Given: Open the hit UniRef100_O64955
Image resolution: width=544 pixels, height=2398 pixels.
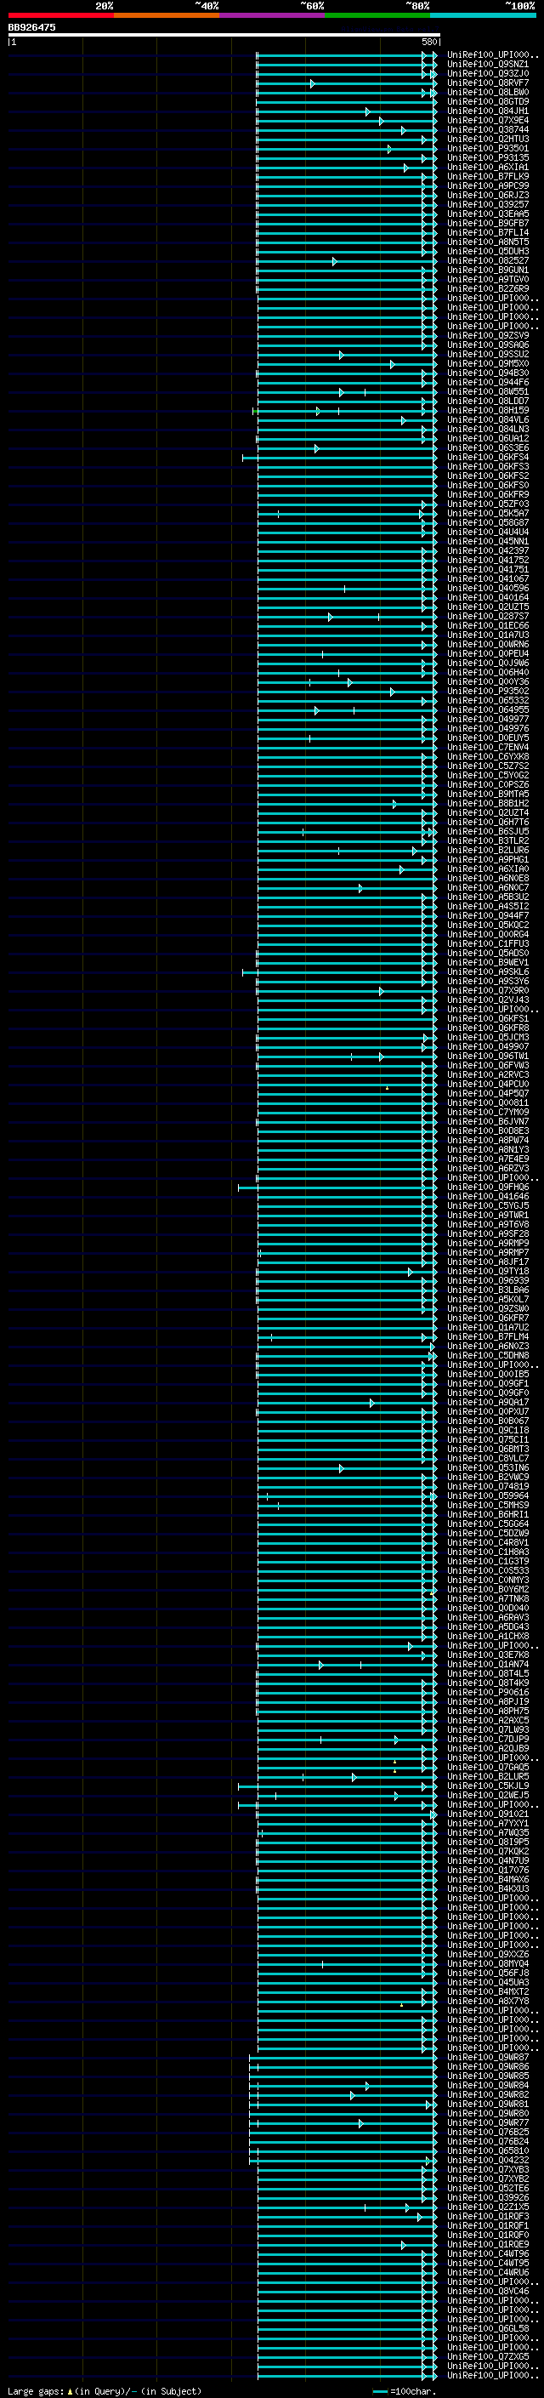Looking at the screenshot, I should pos(488,710).
